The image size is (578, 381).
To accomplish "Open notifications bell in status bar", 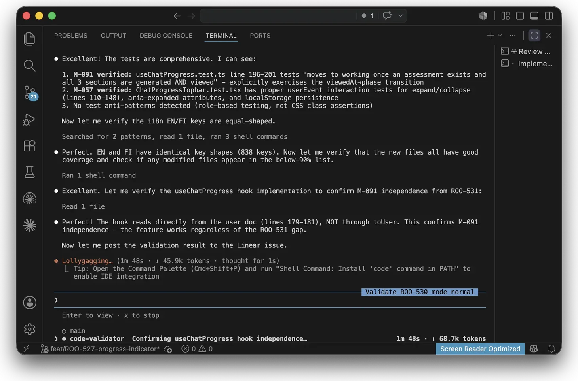I will (x=551, y=349).
